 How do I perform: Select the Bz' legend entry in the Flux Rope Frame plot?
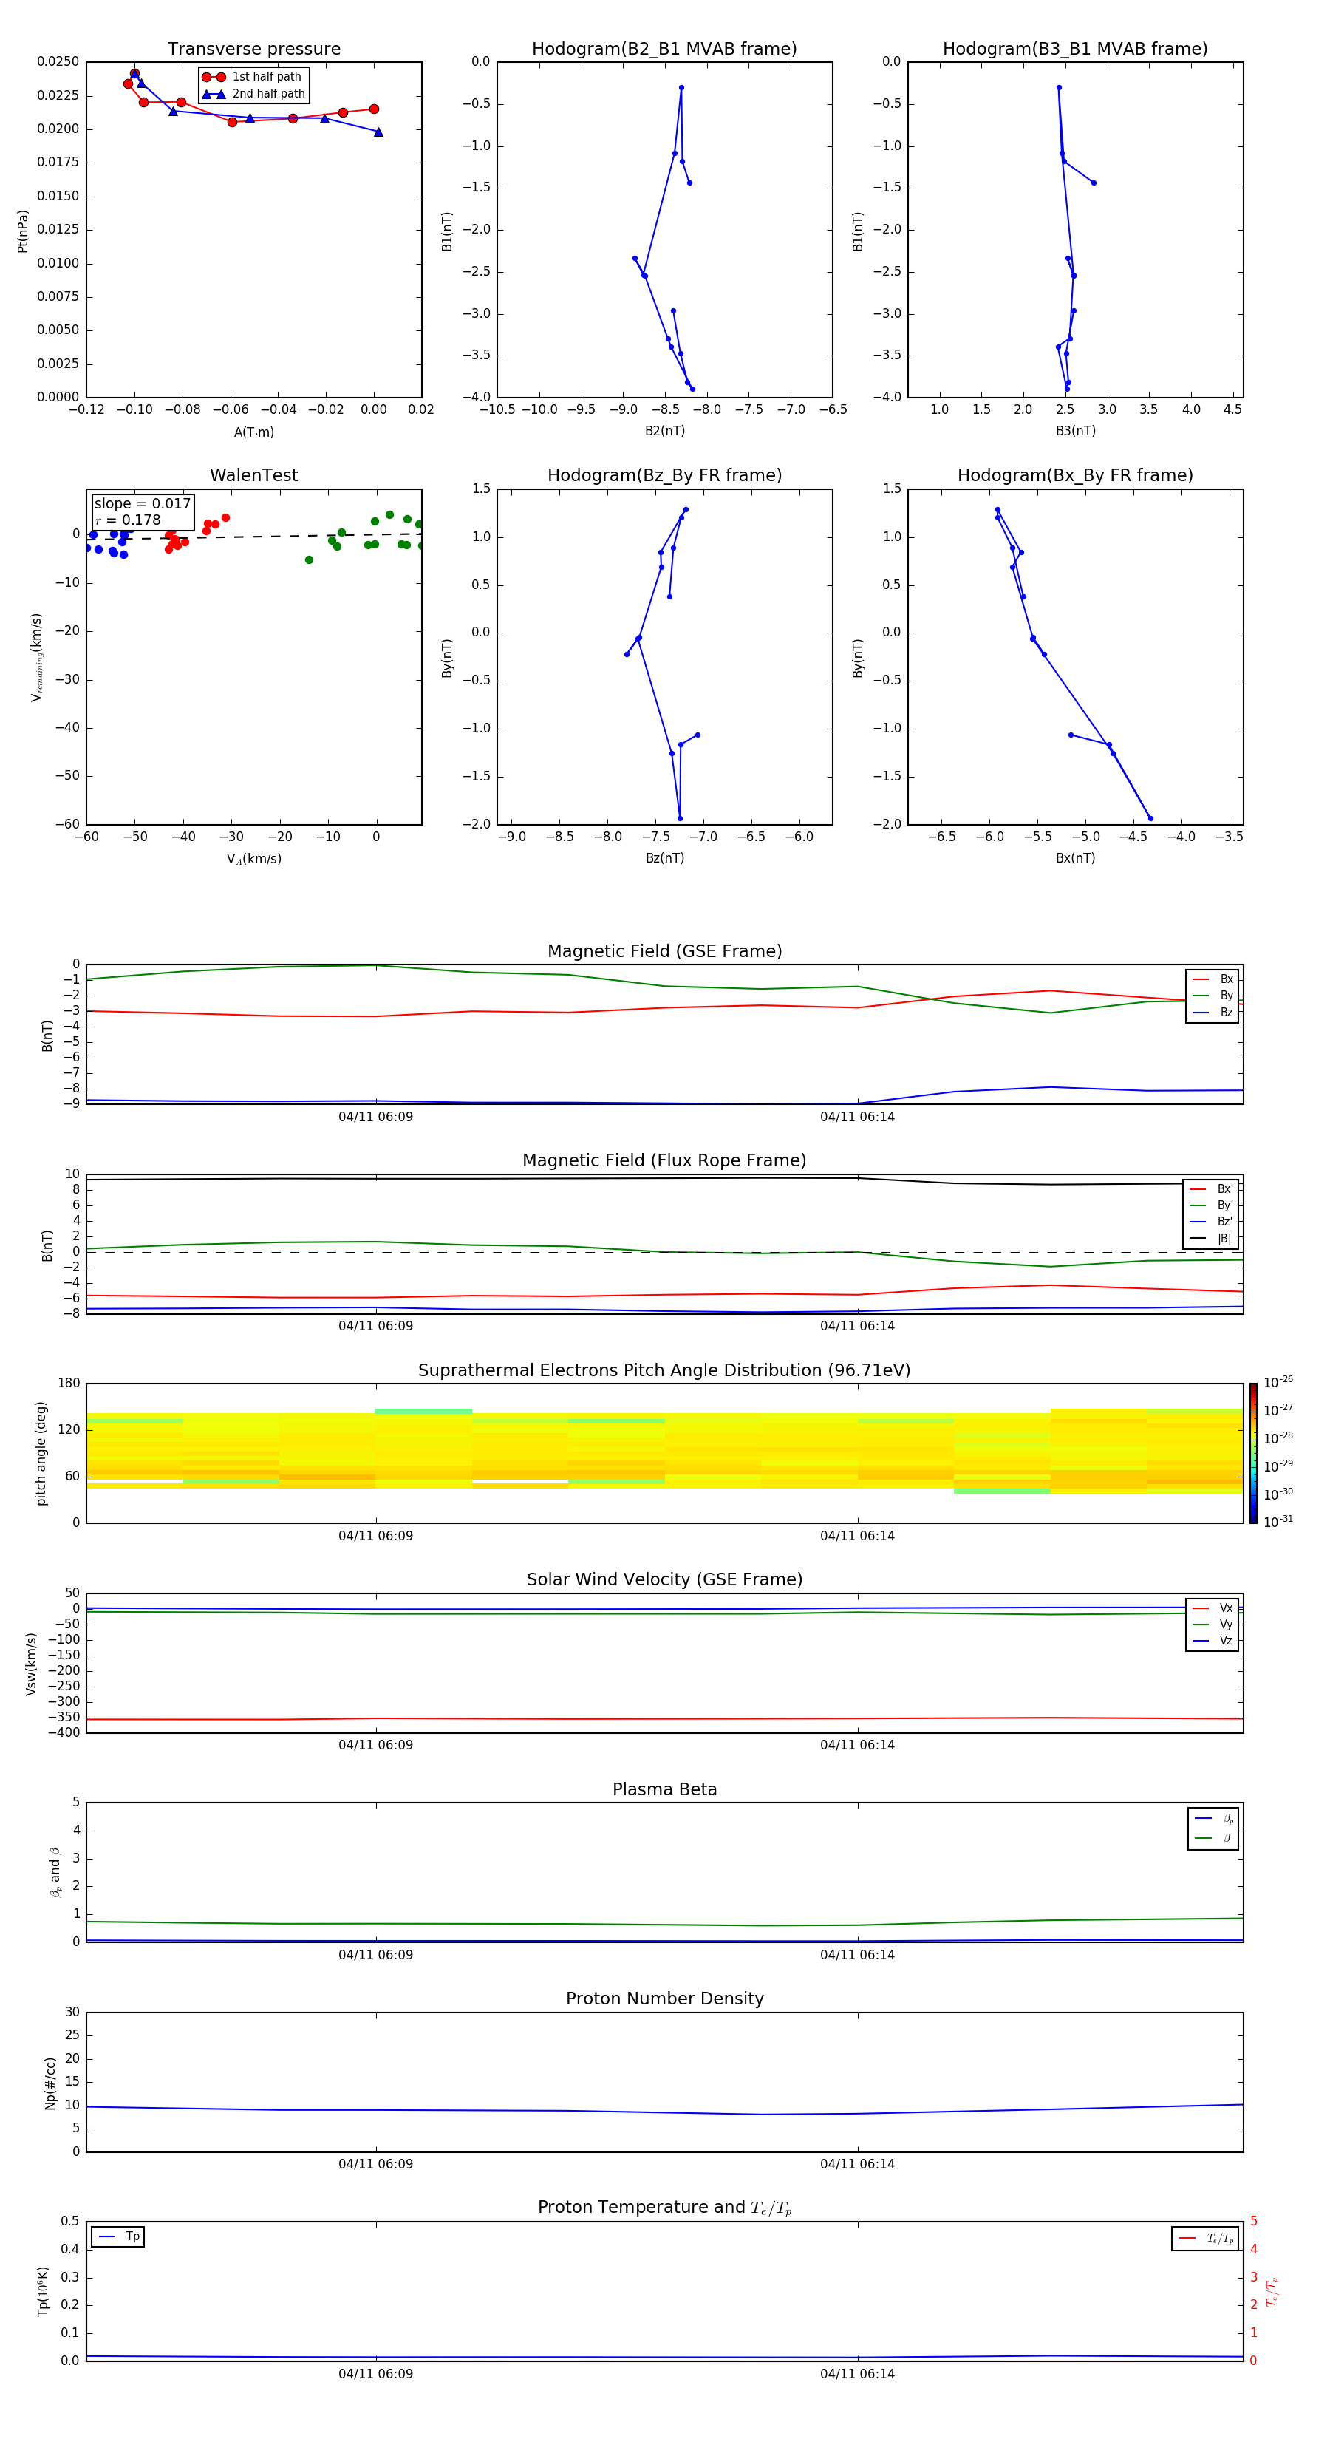1212,1222
